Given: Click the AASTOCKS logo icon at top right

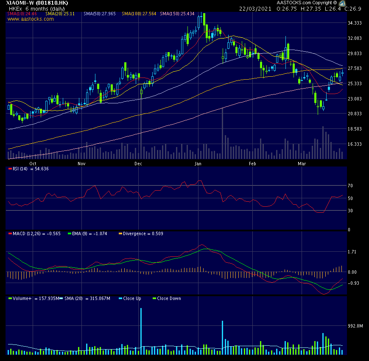Looking at the screenshot, I should tap(342, 3).
